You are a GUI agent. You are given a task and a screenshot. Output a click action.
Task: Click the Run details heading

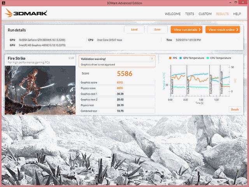click(17, 30)
